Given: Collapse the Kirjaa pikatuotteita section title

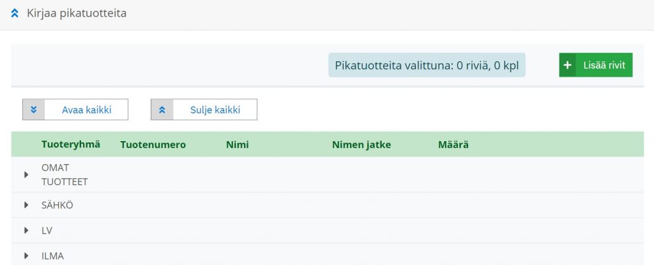Looking at the screenshot, I should coord(77,13).
